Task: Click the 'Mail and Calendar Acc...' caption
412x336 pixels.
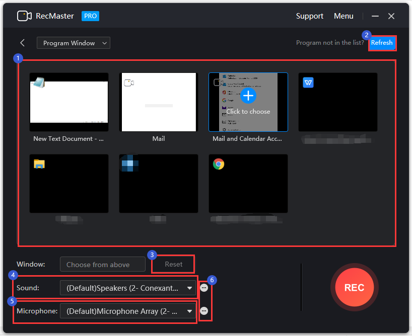Action: [x=247, y=139]
